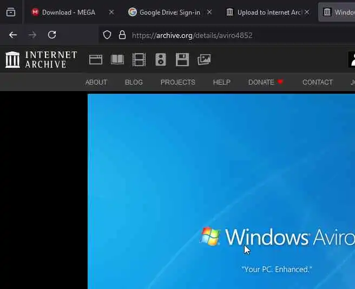The image size is (355, 289).
Task: Open the Firefox View icon in the tab bar
Action: (11, 12)
